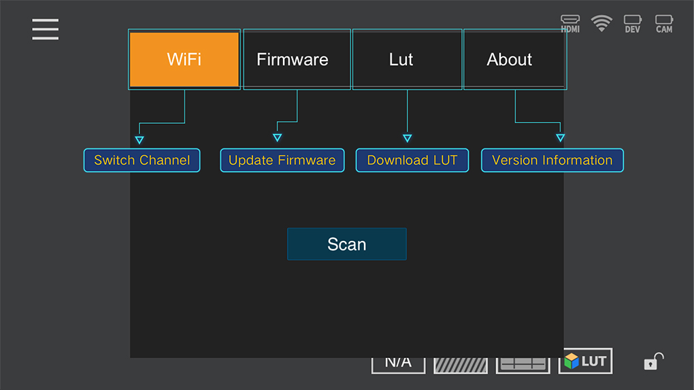Click the arrow above Download LUT
Viewport: 694px width, 390px height.
click(407, 138)
